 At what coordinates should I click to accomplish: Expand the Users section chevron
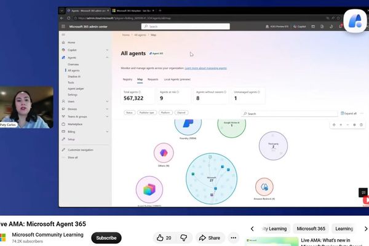(107, 101)
